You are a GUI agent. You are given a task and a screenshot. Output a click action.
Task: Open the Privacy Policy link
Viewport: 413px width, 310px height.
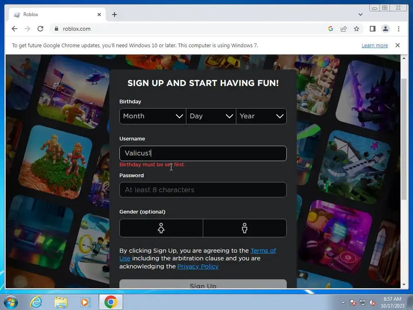click(198, 266)
